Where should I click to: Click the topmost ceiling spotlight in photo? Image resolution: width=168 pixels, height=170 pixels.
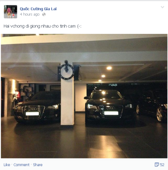click(x=109, y=68)
